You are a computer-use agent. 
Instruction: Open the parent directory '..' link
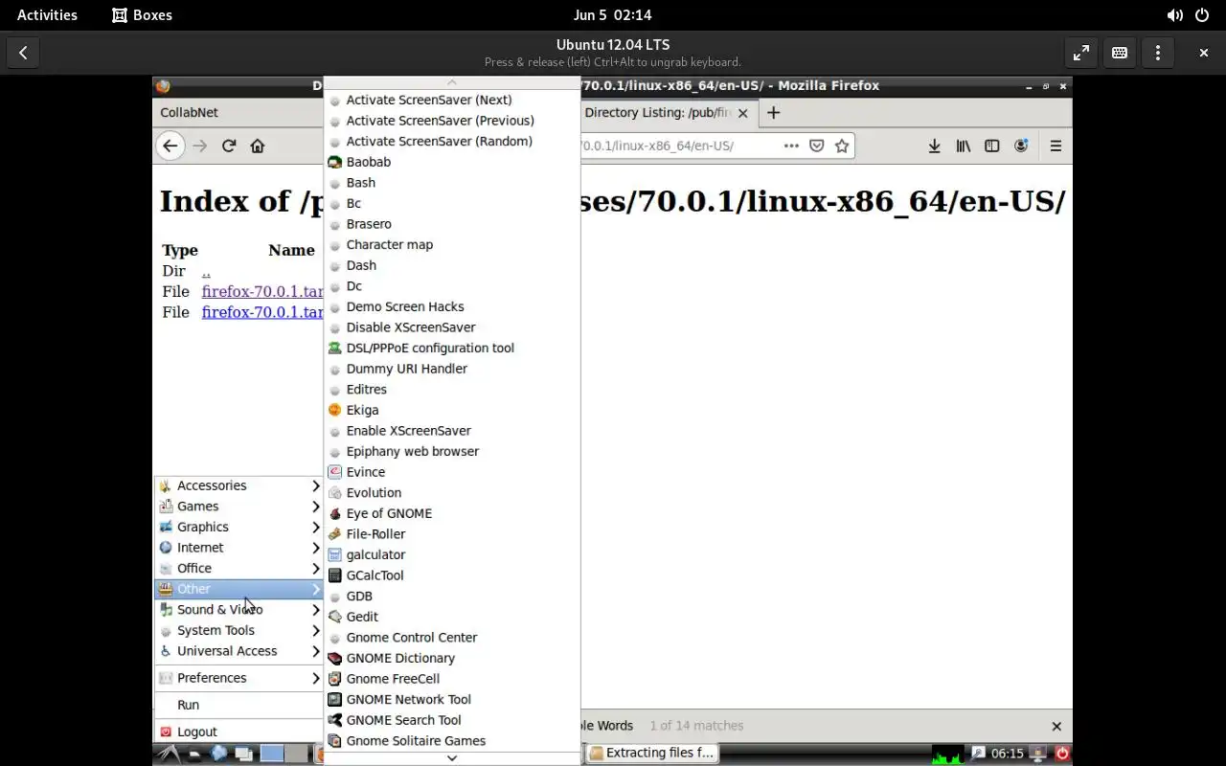206,271
